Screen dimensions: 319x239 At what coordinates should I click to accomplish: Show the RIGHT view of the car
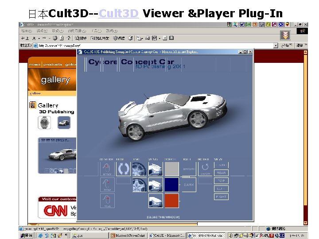222,197
